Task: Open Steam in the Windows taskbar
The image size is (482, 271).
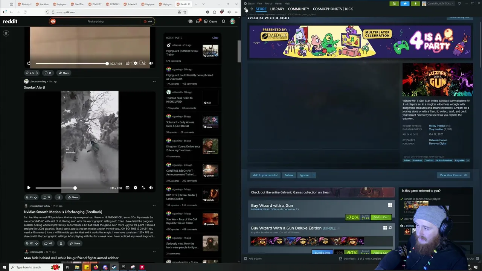Action: (x=114, y=267)
